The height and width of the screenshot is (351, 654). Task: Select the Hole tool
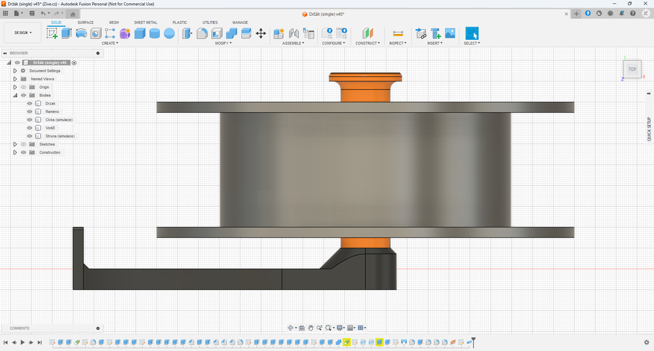(96, 33)
